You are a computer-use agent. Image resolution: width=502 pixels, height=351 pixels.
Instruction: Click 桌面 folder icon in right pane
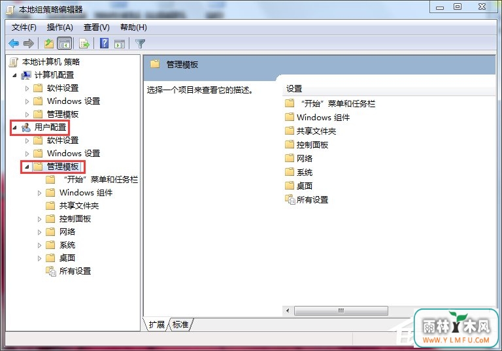point(290,186)
